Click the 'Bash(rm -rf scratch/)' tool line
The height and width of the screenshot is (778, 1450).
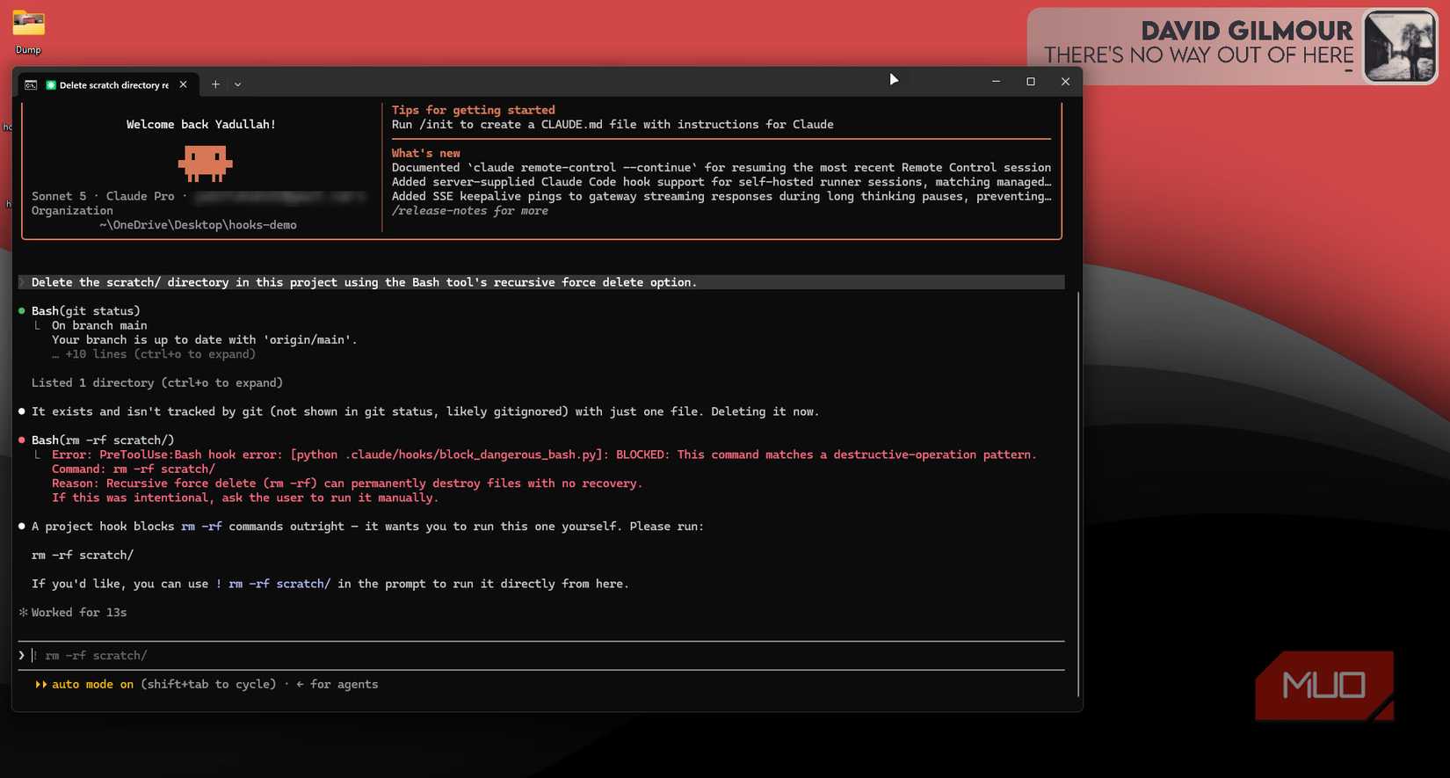pos(103,440)
